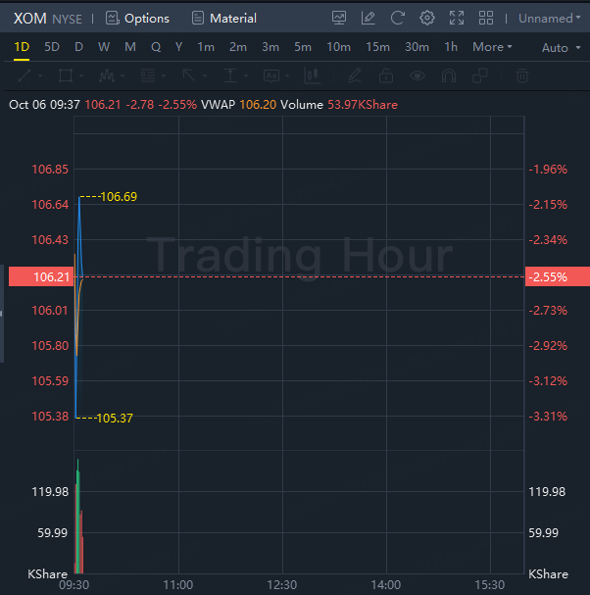Click the edit drawing pencil icon

point(369,18)
